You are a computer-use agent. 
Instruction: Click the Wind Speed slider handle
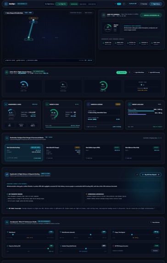click(x=13, y=235)
